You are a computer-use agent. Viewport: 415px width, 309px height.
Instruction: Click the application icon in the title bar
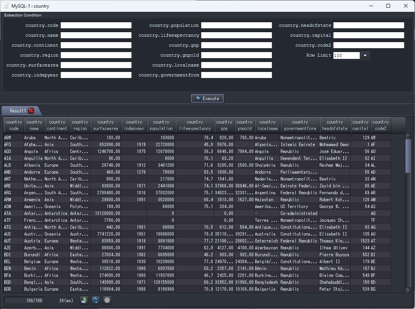coord(7,6)
